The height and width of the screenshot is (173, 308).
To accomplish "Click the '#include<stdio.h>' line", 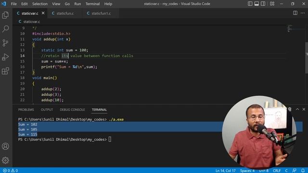I will click(51, 34).
